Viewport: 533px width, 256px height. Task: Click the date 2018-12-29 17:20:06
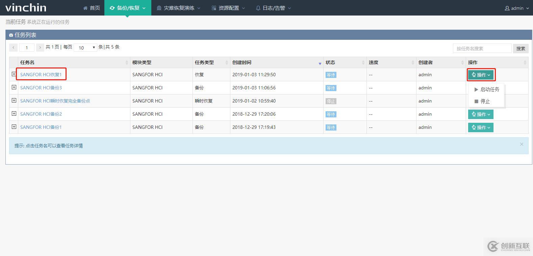tap(254, 114)
